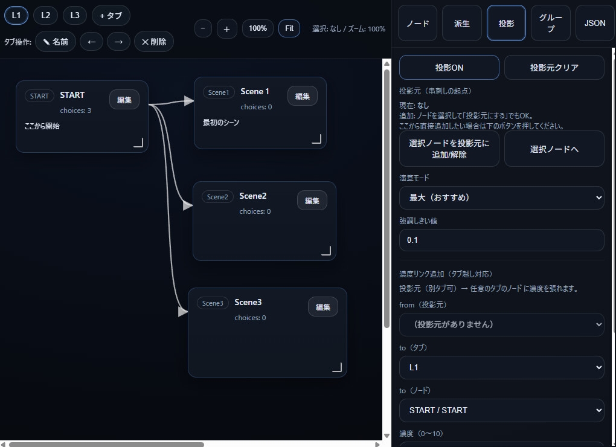Image resolution: width=616 pixels, height=447 pixels.
Task: Switch to the L2 tab
Action: [x=45, y=15]
